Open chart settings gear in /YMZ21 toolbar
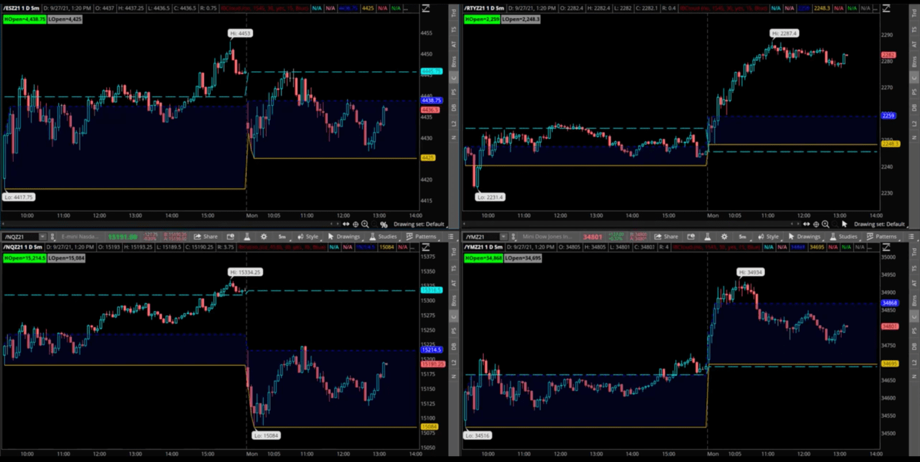The width and height of the screenshot is (920, 462). pos(724,237)
